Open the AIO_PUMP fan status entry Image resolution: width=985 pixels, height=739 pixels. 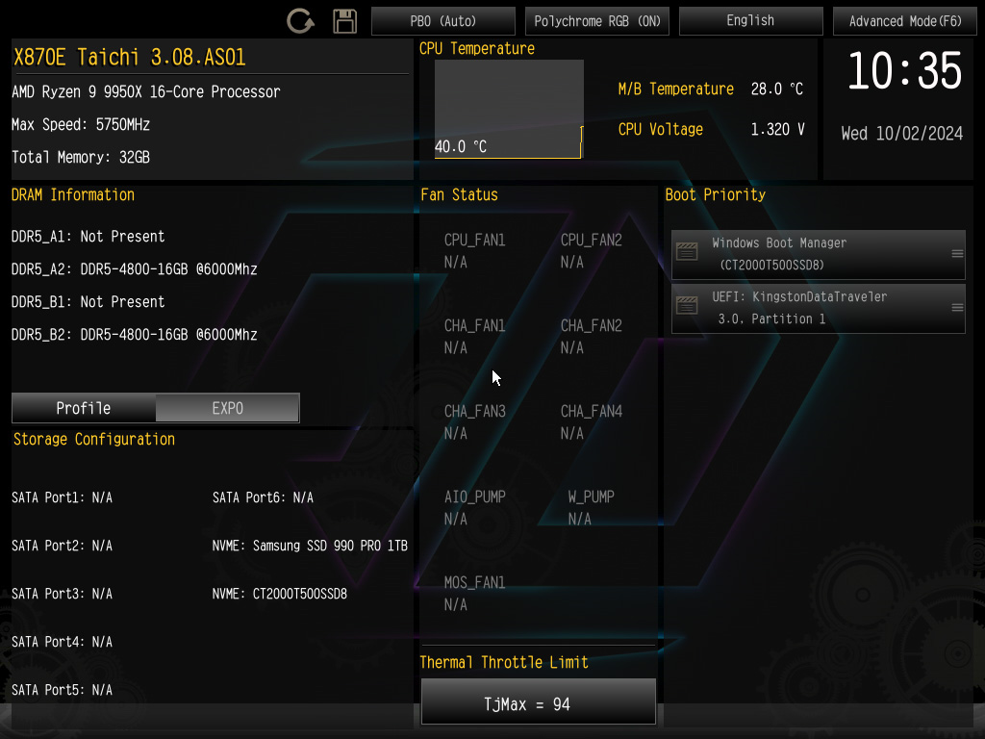tap(474, 507)
